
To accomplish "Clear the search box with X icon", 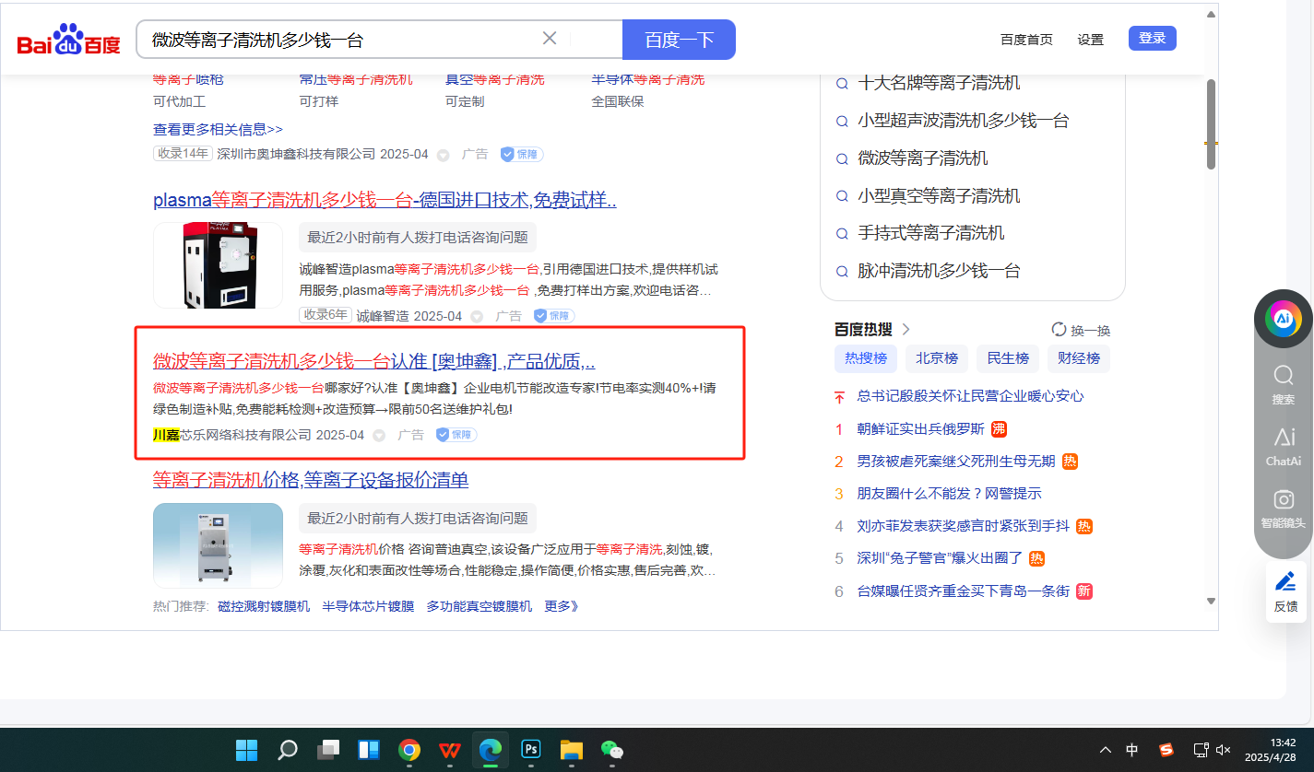I will pos(550,39).
